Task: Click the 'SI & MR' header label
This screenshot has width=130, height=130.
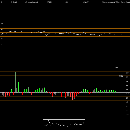Action: point(14,2)
